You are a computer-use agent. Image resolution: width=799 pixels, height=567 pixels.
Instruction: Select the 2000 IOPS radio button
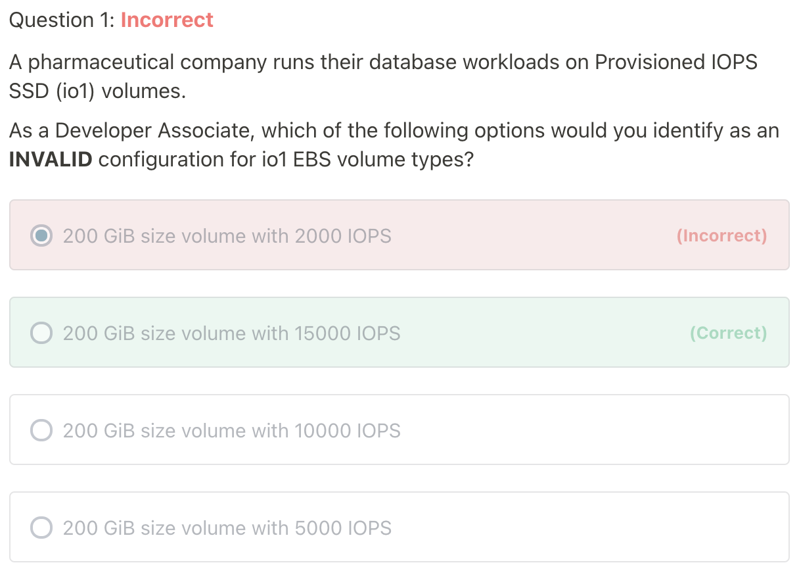(41, 235)
